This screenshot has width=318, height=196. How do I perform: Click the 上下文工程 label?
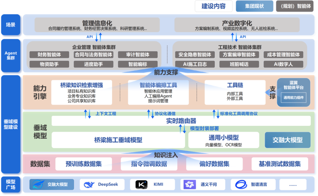(106, 113)
